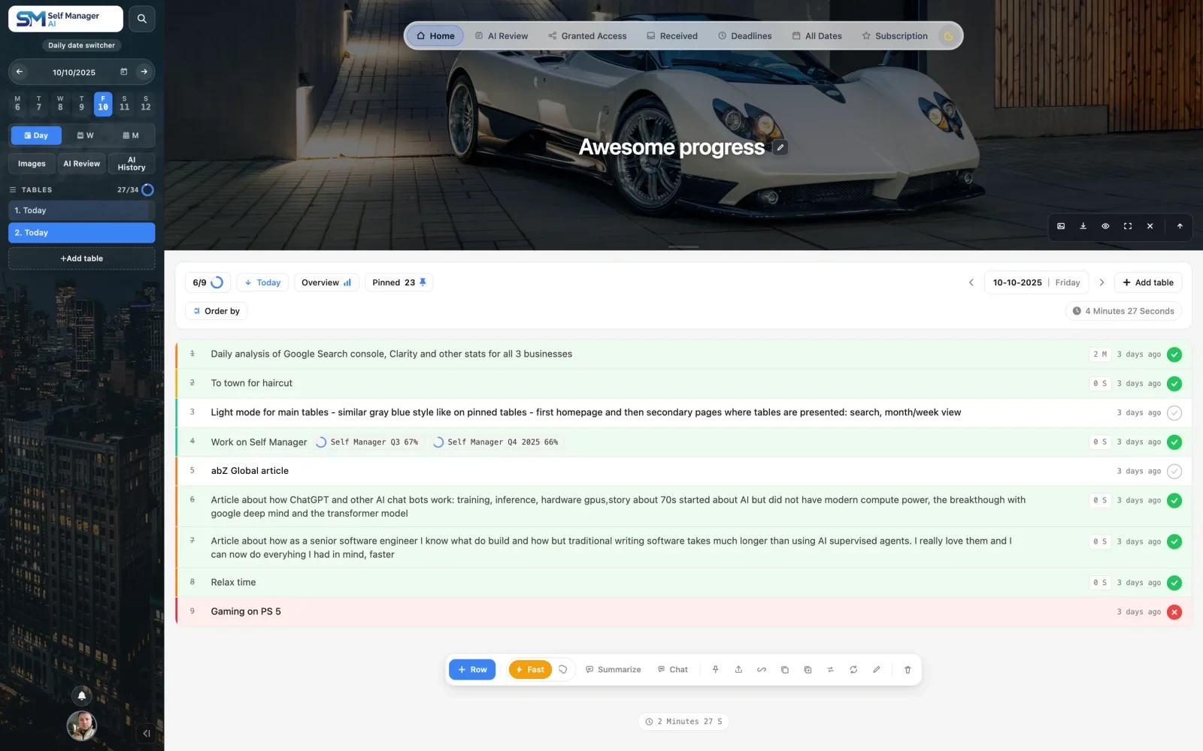Toggle the ChatGPT article task check

(x=1174, y=500)
